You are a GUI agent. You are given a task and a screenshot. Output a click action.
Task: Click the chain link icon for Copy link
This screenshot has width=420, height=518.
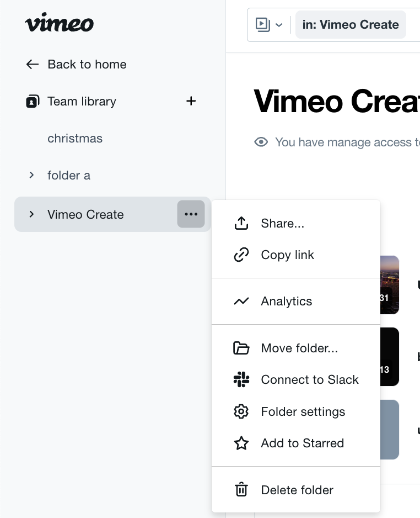coord(241,255)
